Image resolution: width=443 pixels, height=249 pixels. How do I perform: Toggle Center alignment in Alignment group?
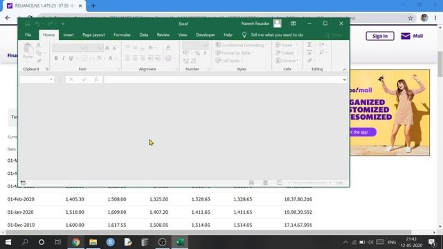pos(135,58)
